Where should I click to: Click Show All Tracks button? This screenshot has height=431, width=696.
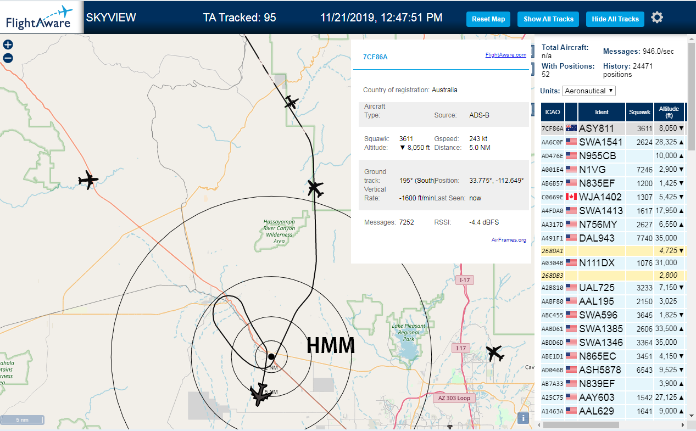[548, 19]
